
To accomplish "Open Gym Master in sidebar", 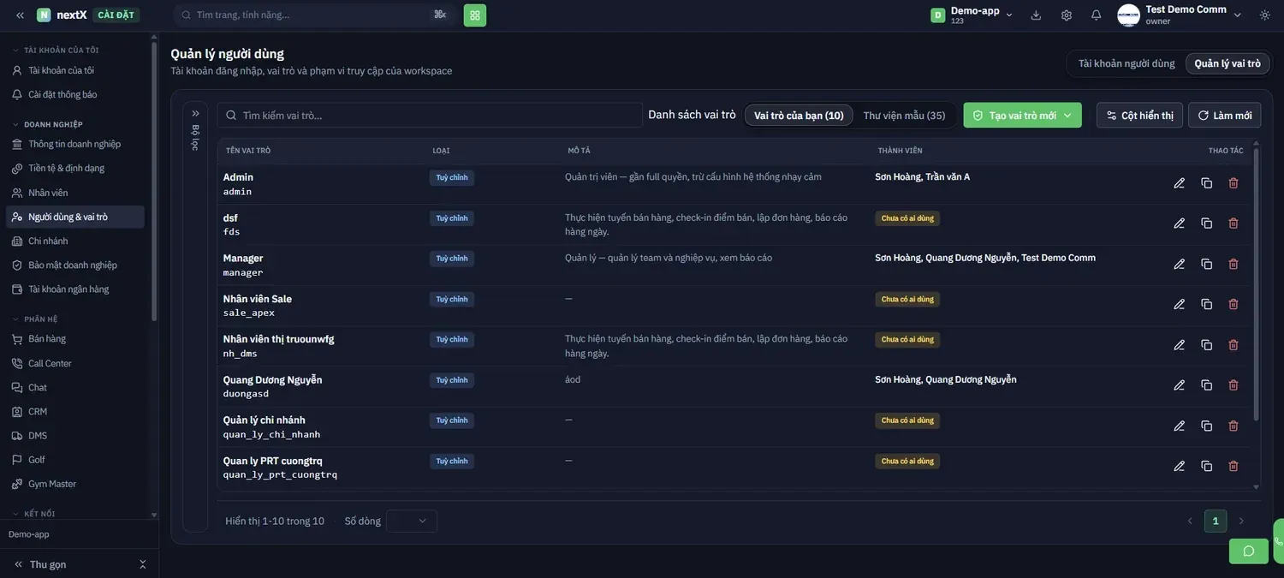I will pos(75,484).
